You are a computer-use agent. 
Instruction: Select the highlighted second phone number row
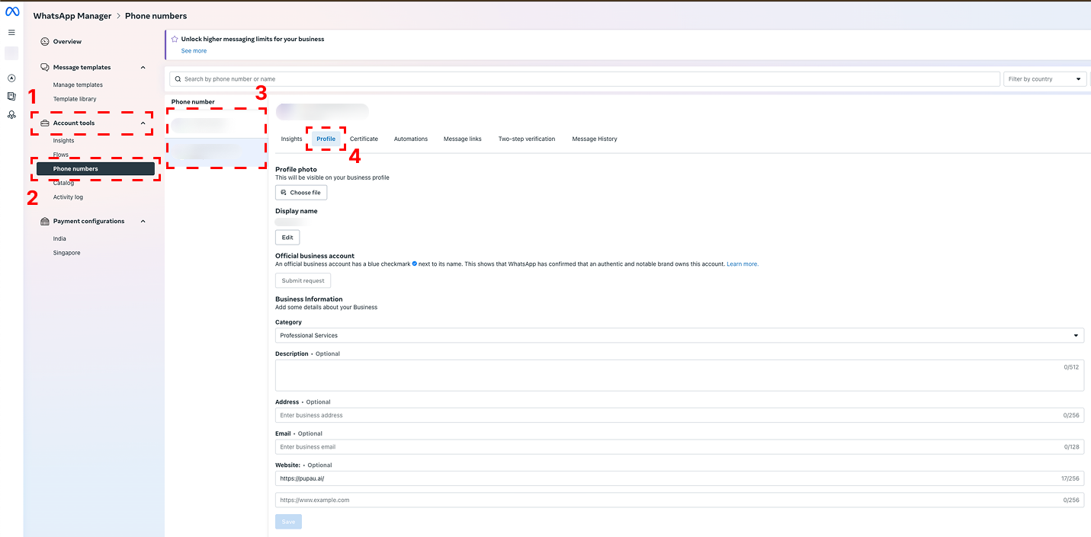(x=217, y=152)
